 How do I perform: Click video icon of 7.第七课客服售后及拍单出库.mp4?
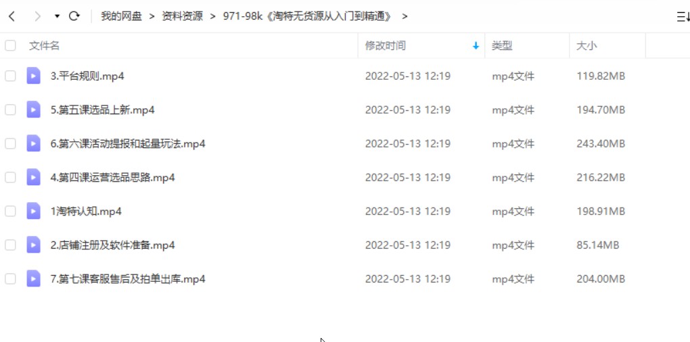click(33, 278)
